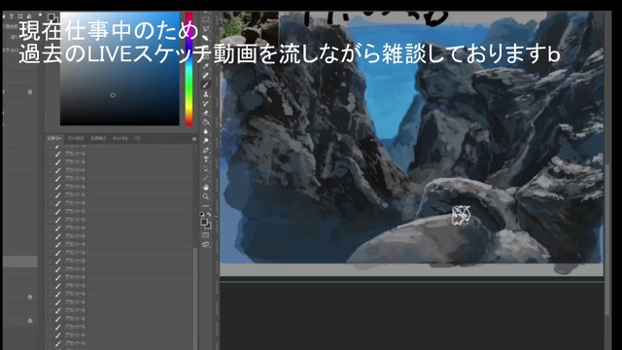
Task: Select the Pen tool
Action: (206, 151)
